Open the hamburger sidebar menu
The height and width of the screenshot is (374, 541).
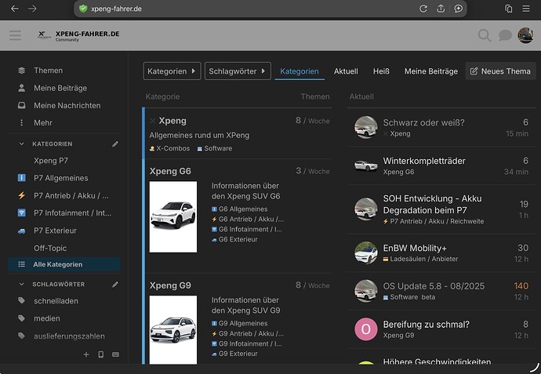click(x=15, y=35)
